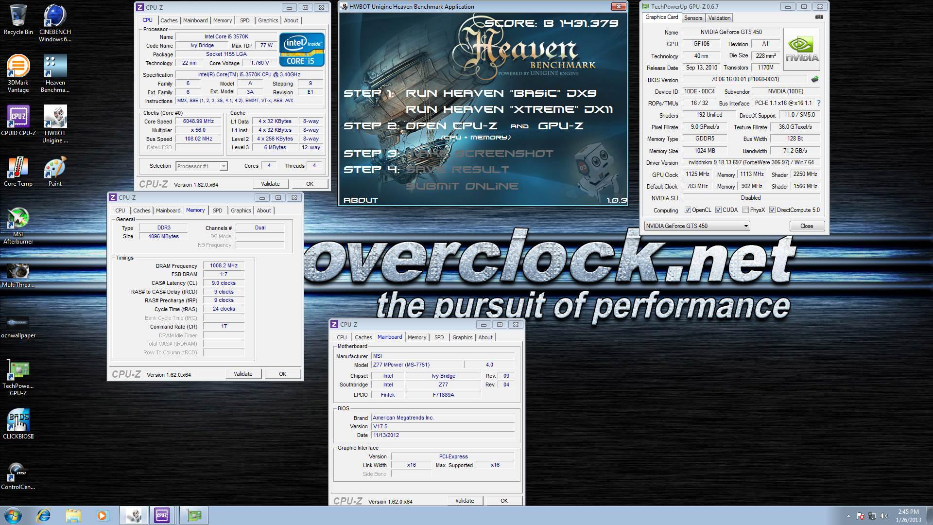
Task: Open Core Temp desktop shortcut
Action: [18, 171]
